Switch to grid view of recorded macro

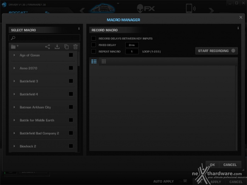[x=104, y=62]
